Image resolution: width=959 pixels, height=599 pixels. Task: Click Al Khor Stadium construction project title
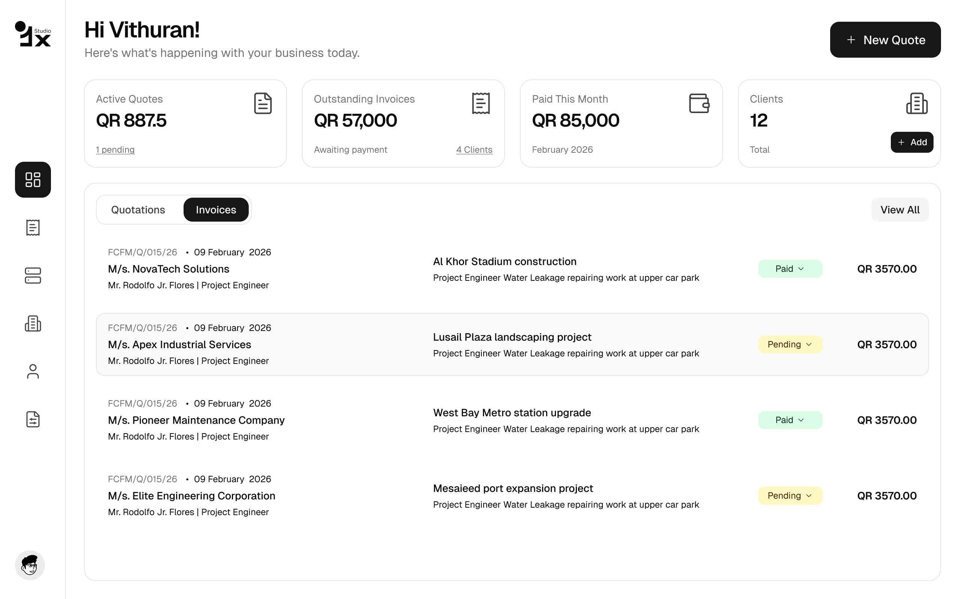pyautogui.click(x=505, y=261)
